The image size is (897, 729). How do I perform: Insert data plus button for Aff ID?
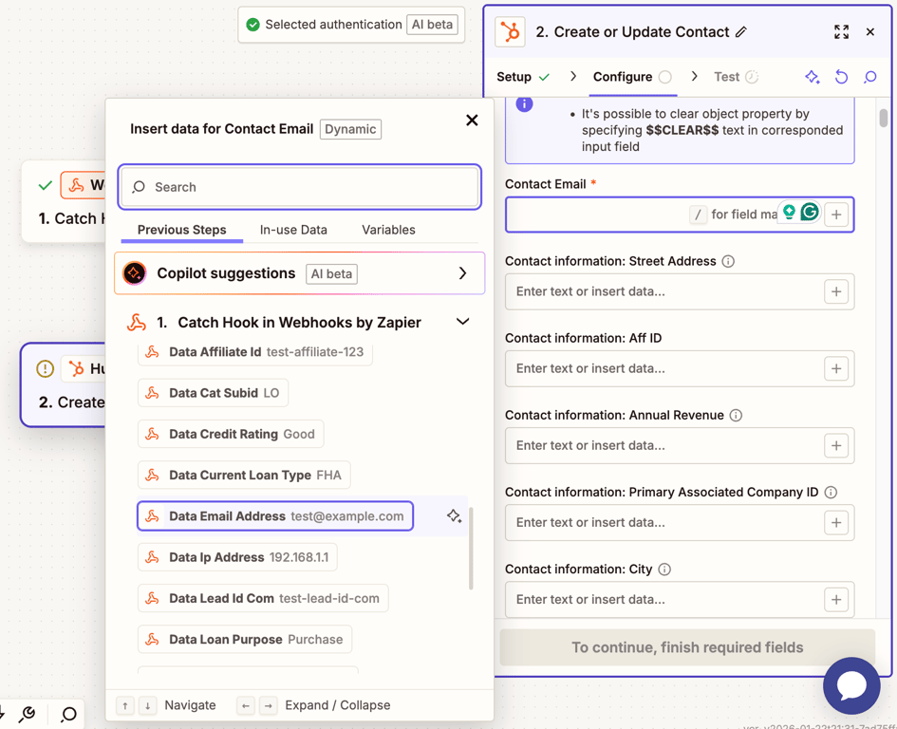pos(836,368)
